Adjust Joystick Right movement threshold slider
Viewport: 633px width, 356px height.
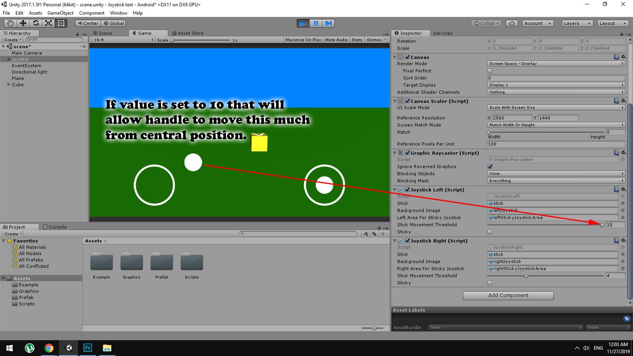point(546,276)
